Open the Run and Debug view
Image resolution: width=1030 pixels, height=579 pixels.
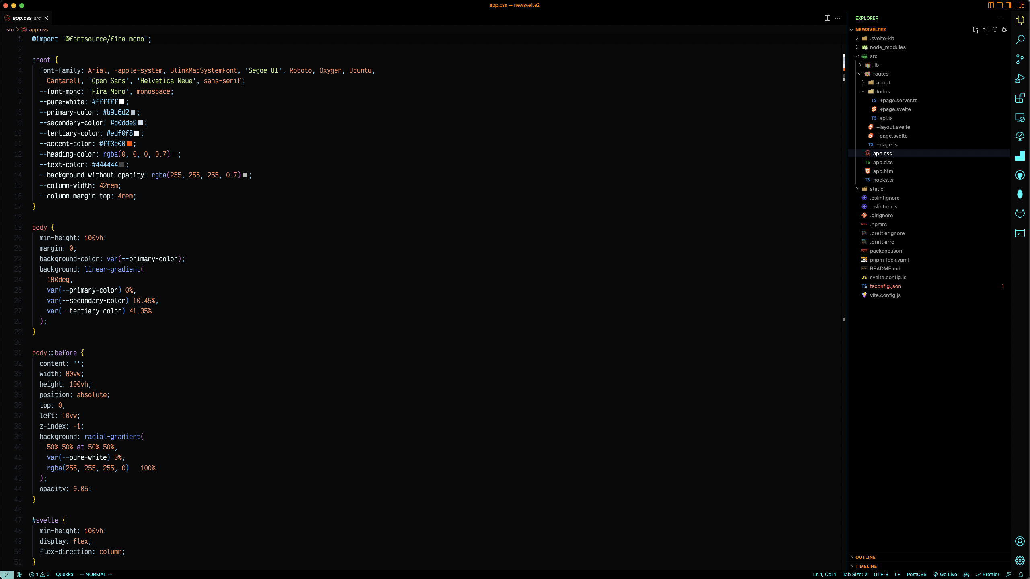click(1020, 78)
